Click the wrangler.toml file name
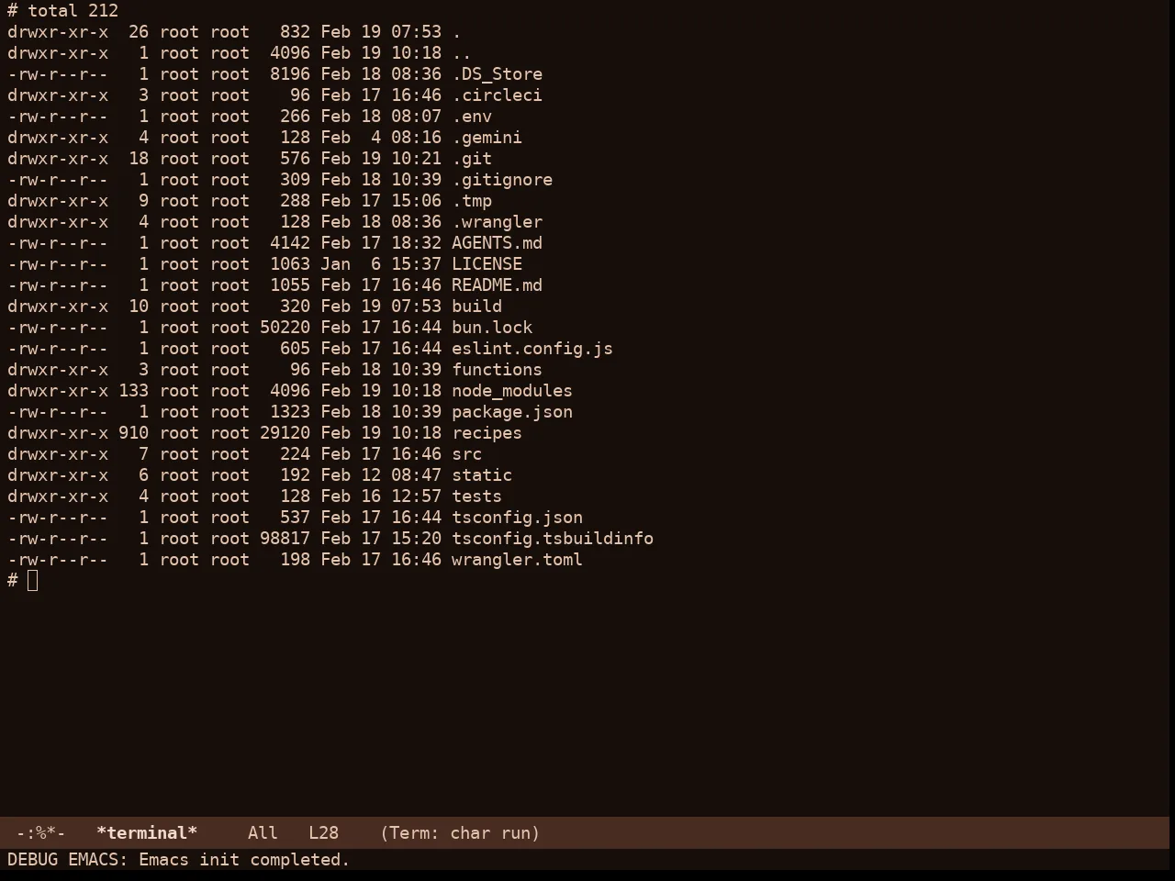The width and height of the screenshot is (1175, 881). tap(517, 560)
